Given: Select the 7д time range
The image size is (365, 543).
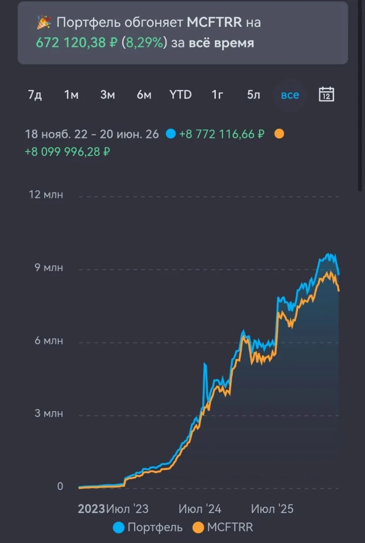Looking at the screenshot, I should coord(35,95).
